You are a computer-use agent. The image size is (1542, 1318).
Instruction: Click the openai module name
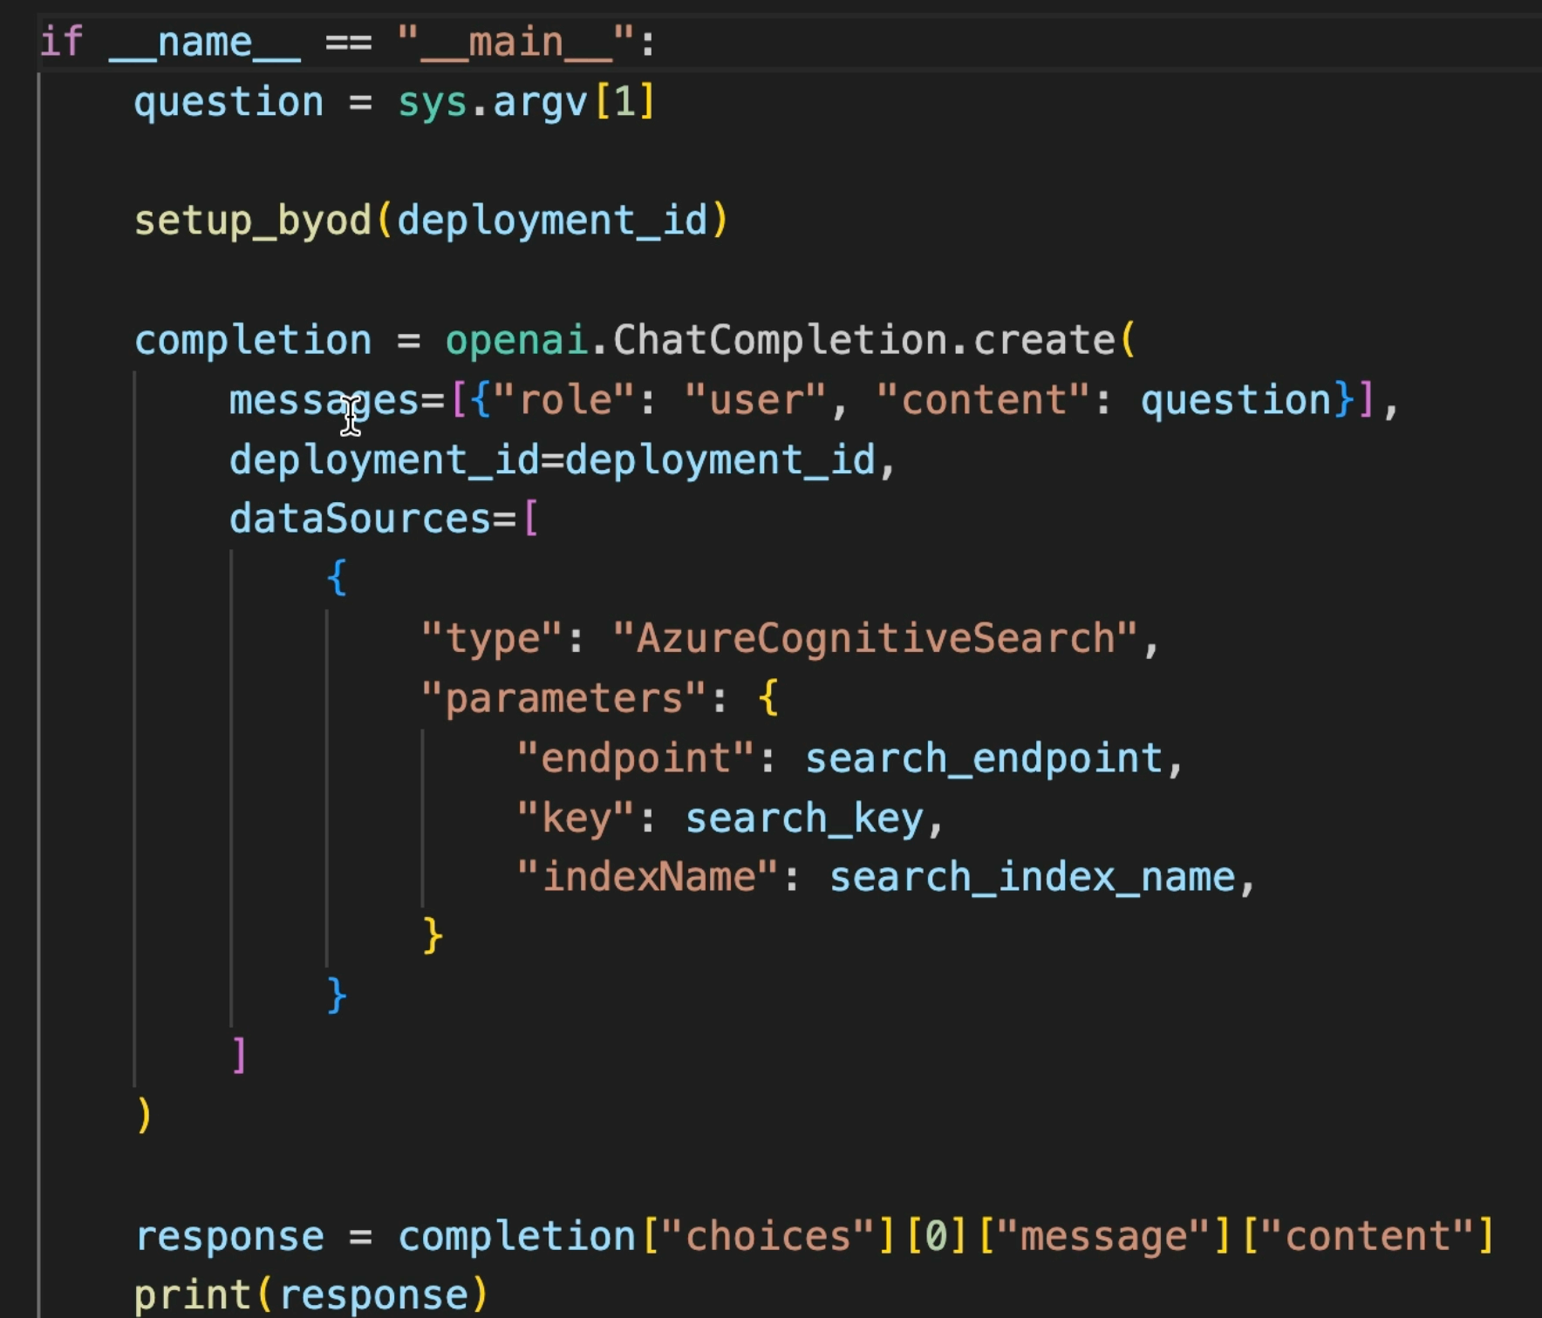click(x=516, y=340)
